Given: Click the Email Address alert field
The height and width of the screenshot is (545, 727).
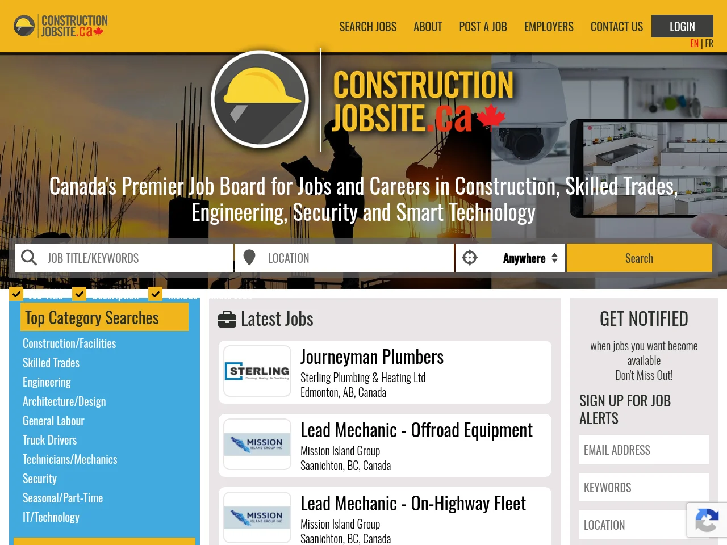Looking at the screenshot, I should click(x=644, y=450).
